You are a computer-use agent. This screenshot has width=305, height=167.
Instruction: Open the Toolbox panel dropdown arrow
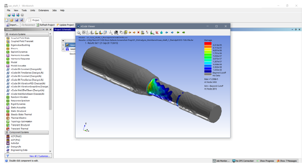tap(43, 29)
